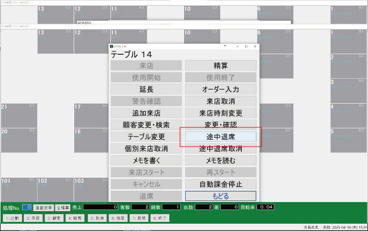
Task: Click the highlighted 途中退席 button
Action: click(221, 136)
